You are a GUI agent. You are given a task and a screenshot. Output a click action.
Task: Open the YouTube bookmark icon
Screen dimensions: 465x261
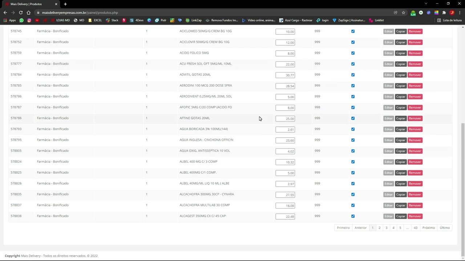tap(37, 20)
